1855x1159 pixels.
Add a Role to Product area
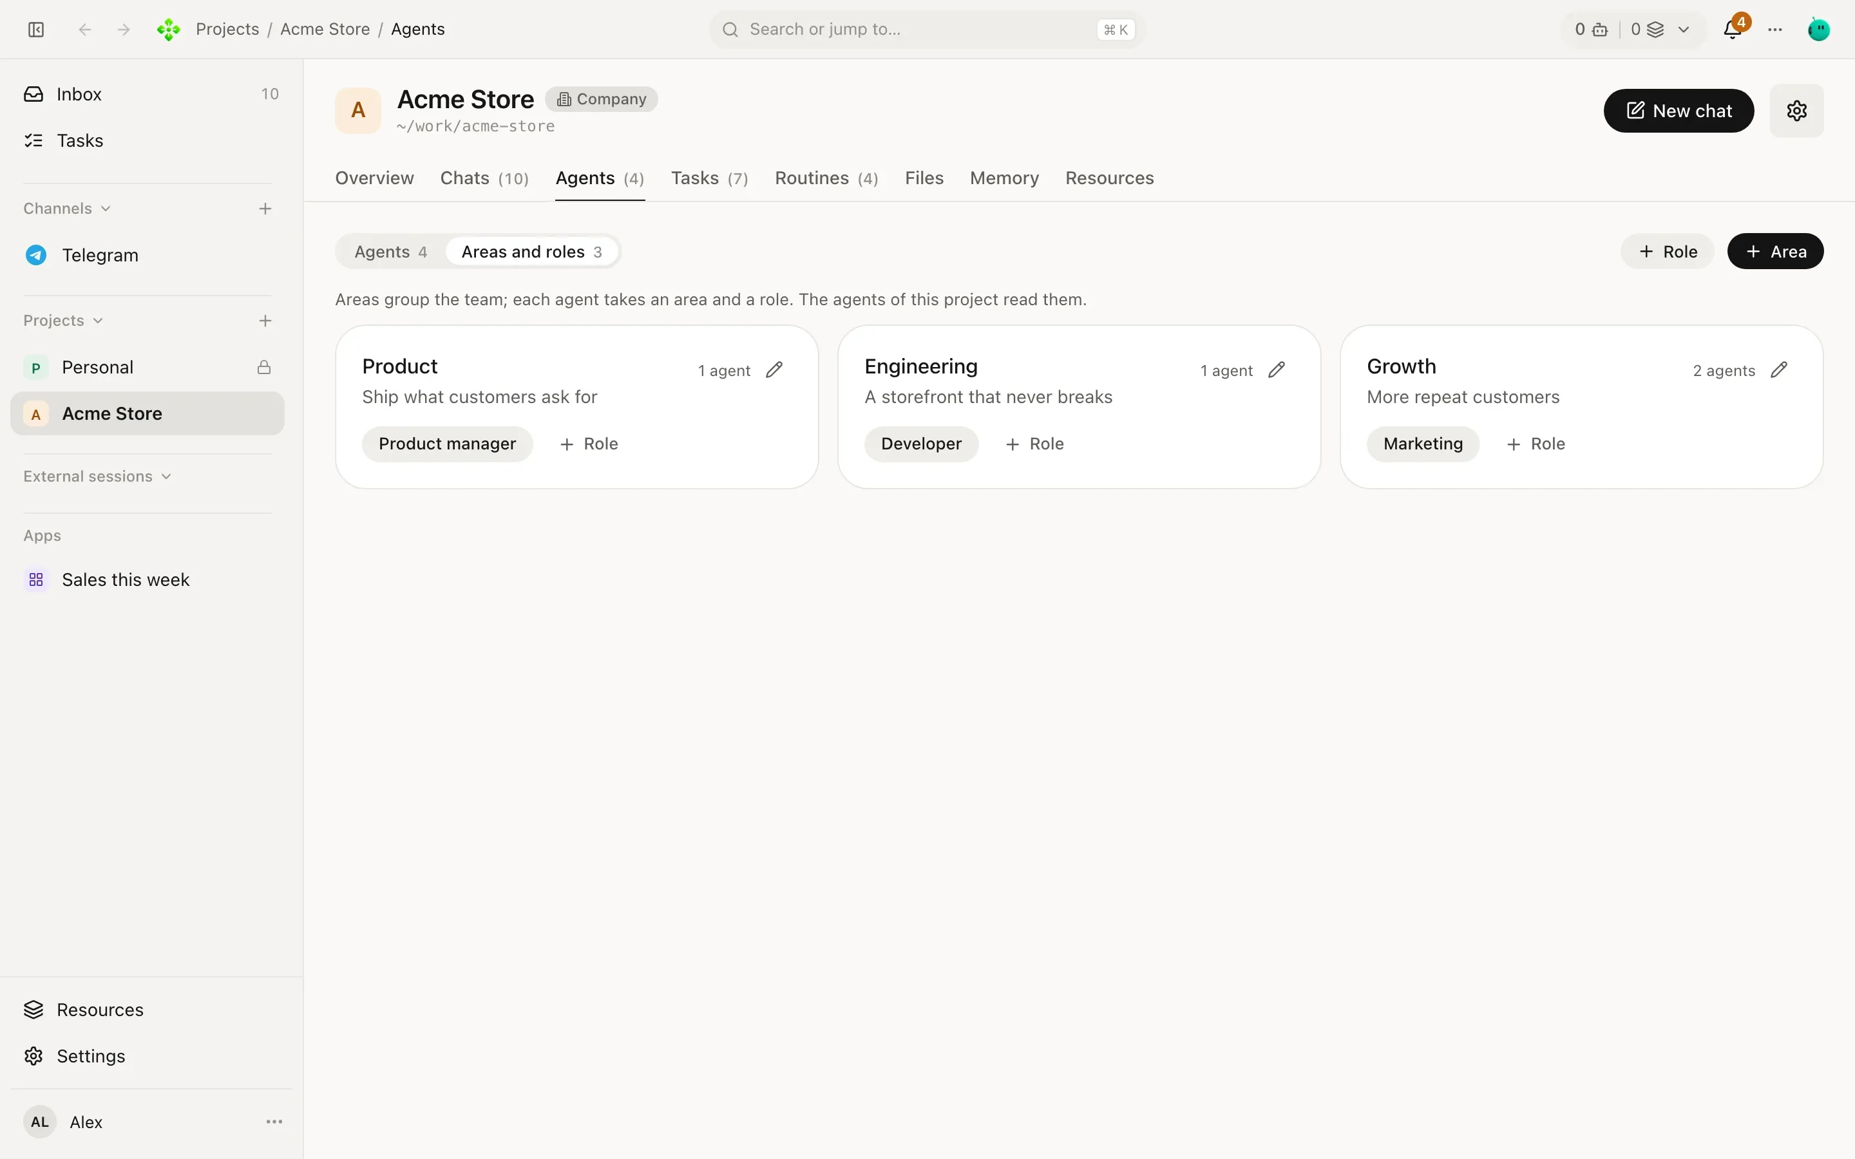coord(589,444)
